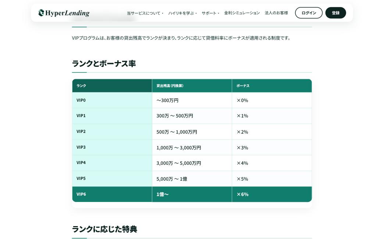This screenshot has width=384, height=239.
Task: Select the VIP4 rank cell
Action: [x=112, y=163]
